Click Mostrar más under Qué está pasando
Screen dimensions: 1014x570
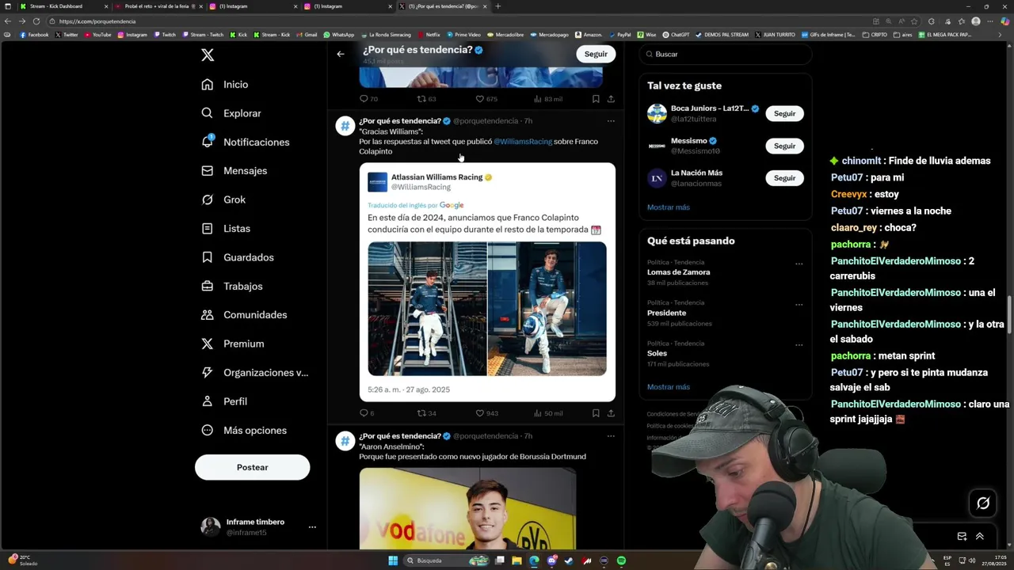pos(669,387)
